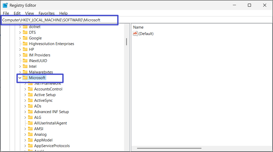Screen dimensions: 273x152
Task: Click the Name column header
Action: click(x=138, y=27)
